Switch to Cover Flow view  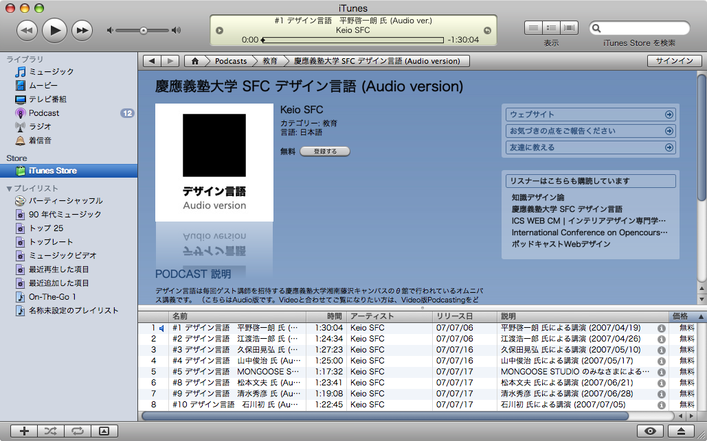point(570,28)
